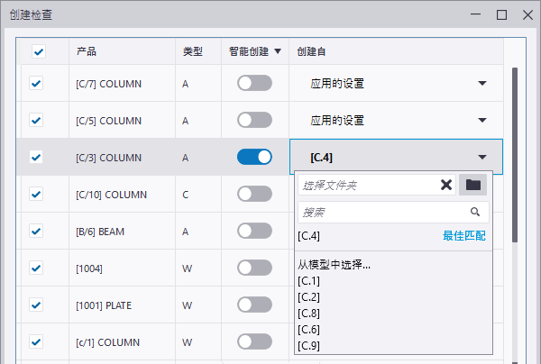Close the 创建检查 dialog
Image resolution: width=541 pixels, height=364 pixels.
527,14
